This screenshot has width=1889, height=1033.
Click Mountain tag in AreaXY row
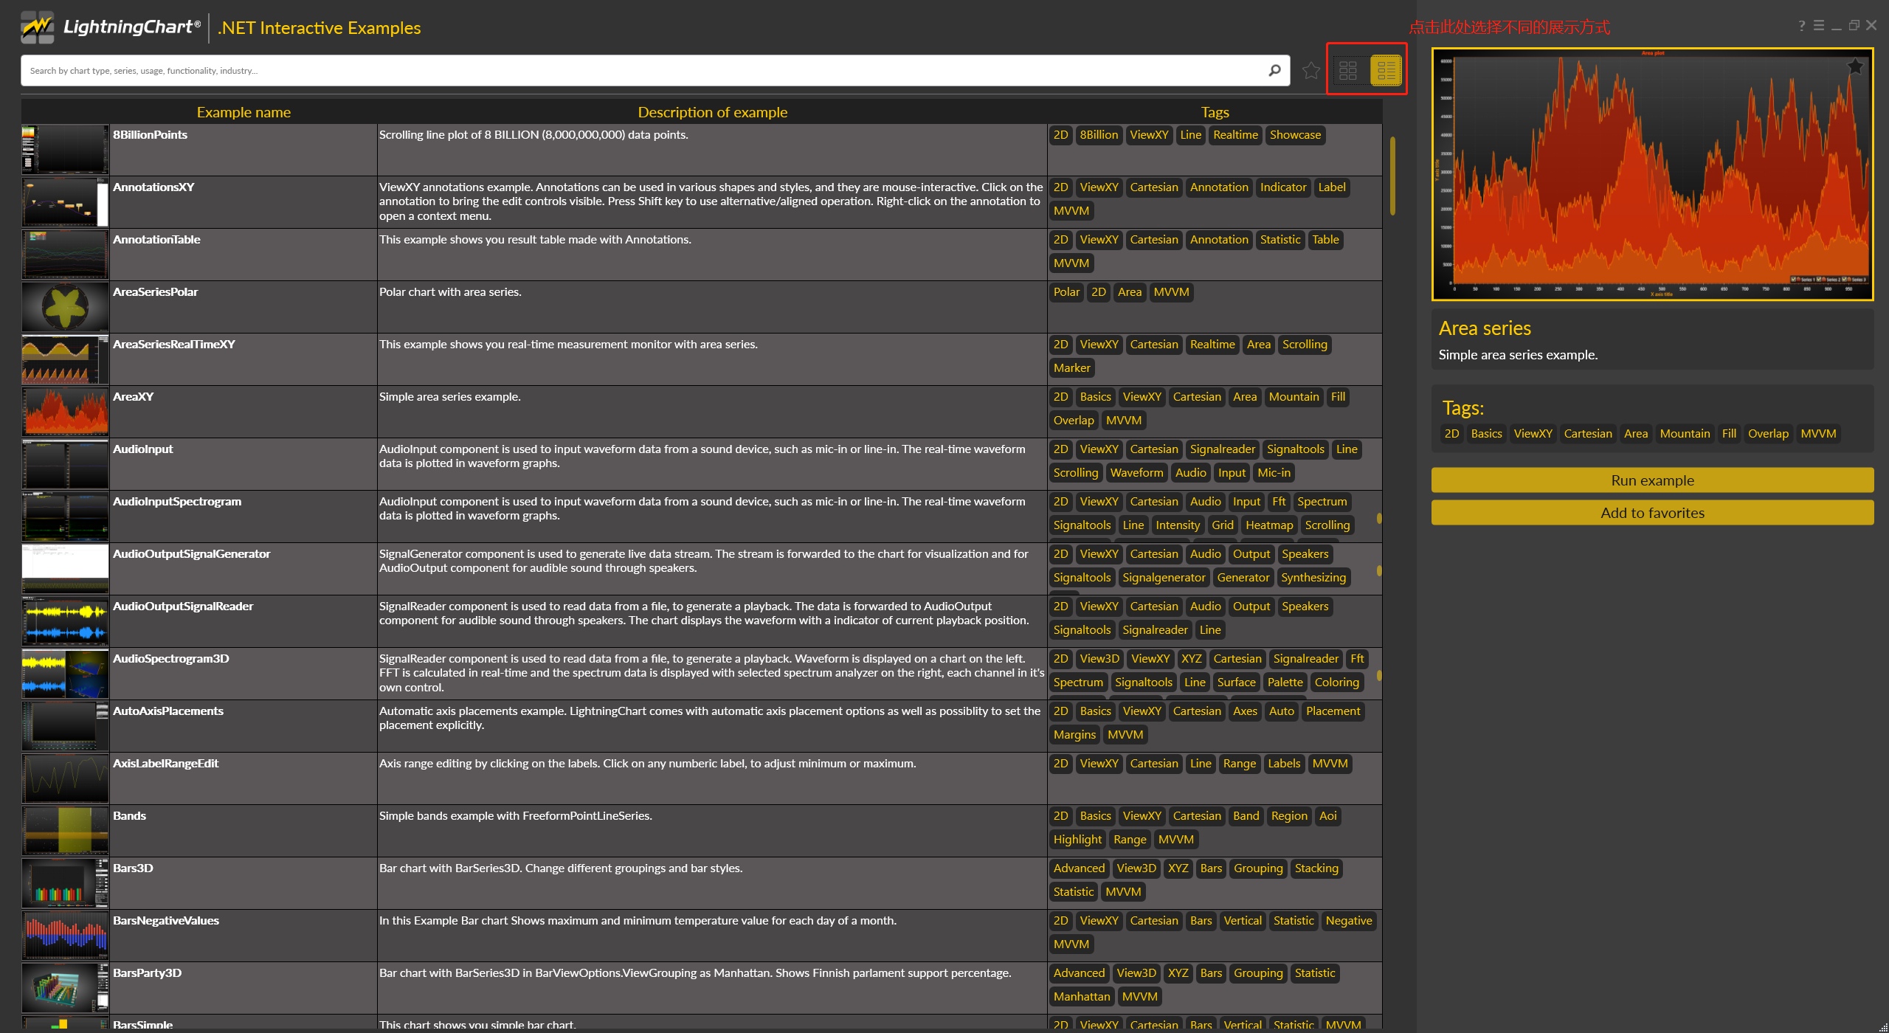click(1294, 397)
